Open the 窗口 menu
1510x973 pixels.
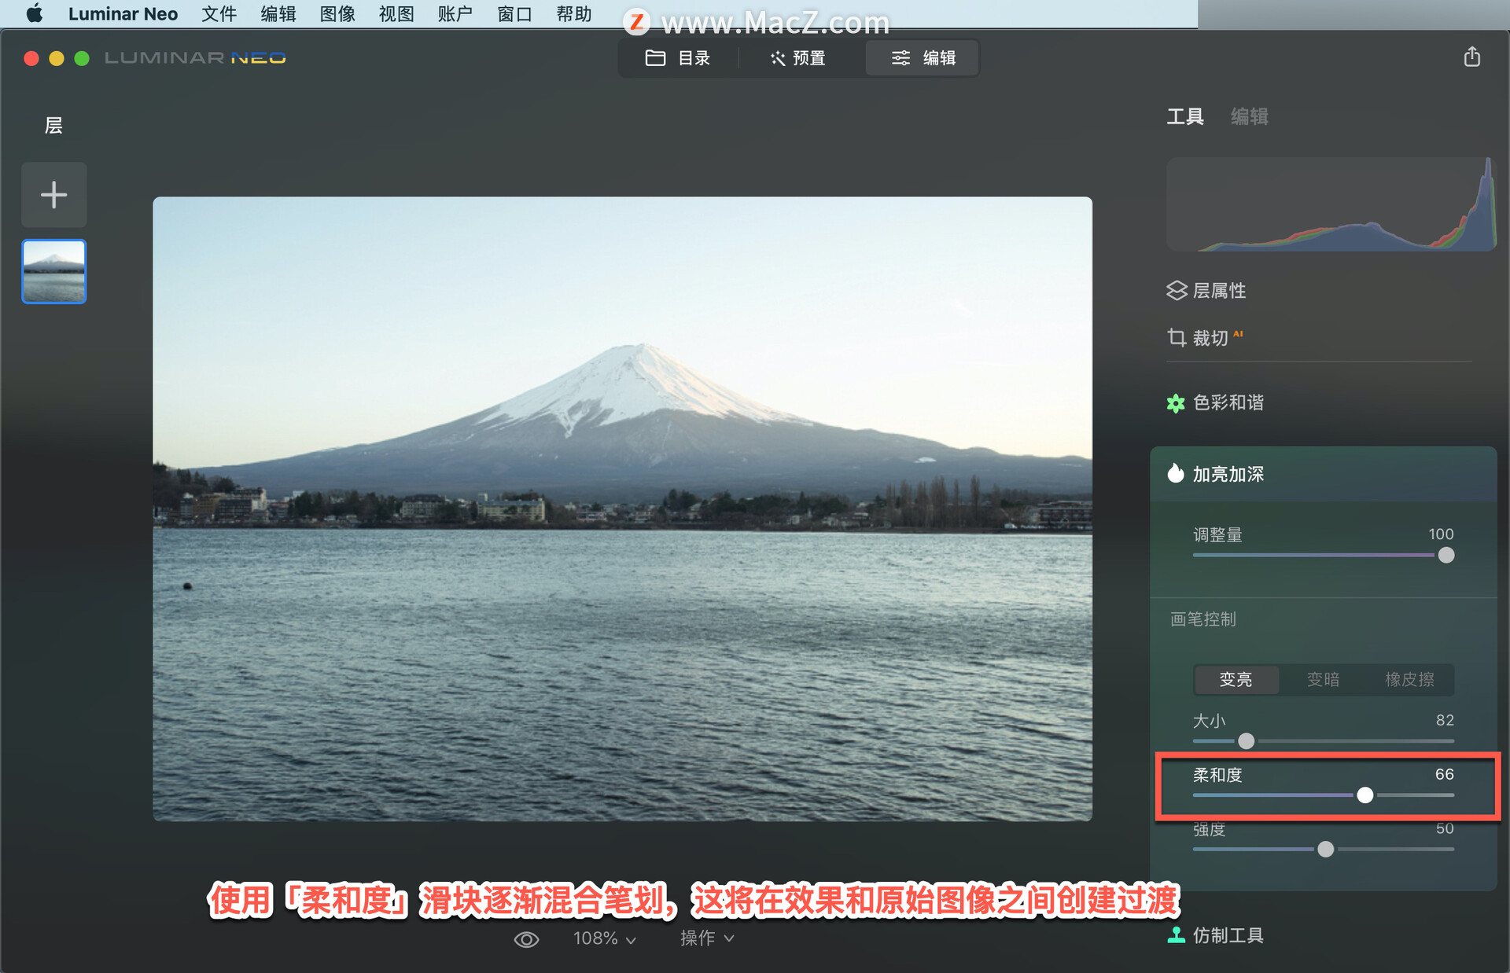514,13
